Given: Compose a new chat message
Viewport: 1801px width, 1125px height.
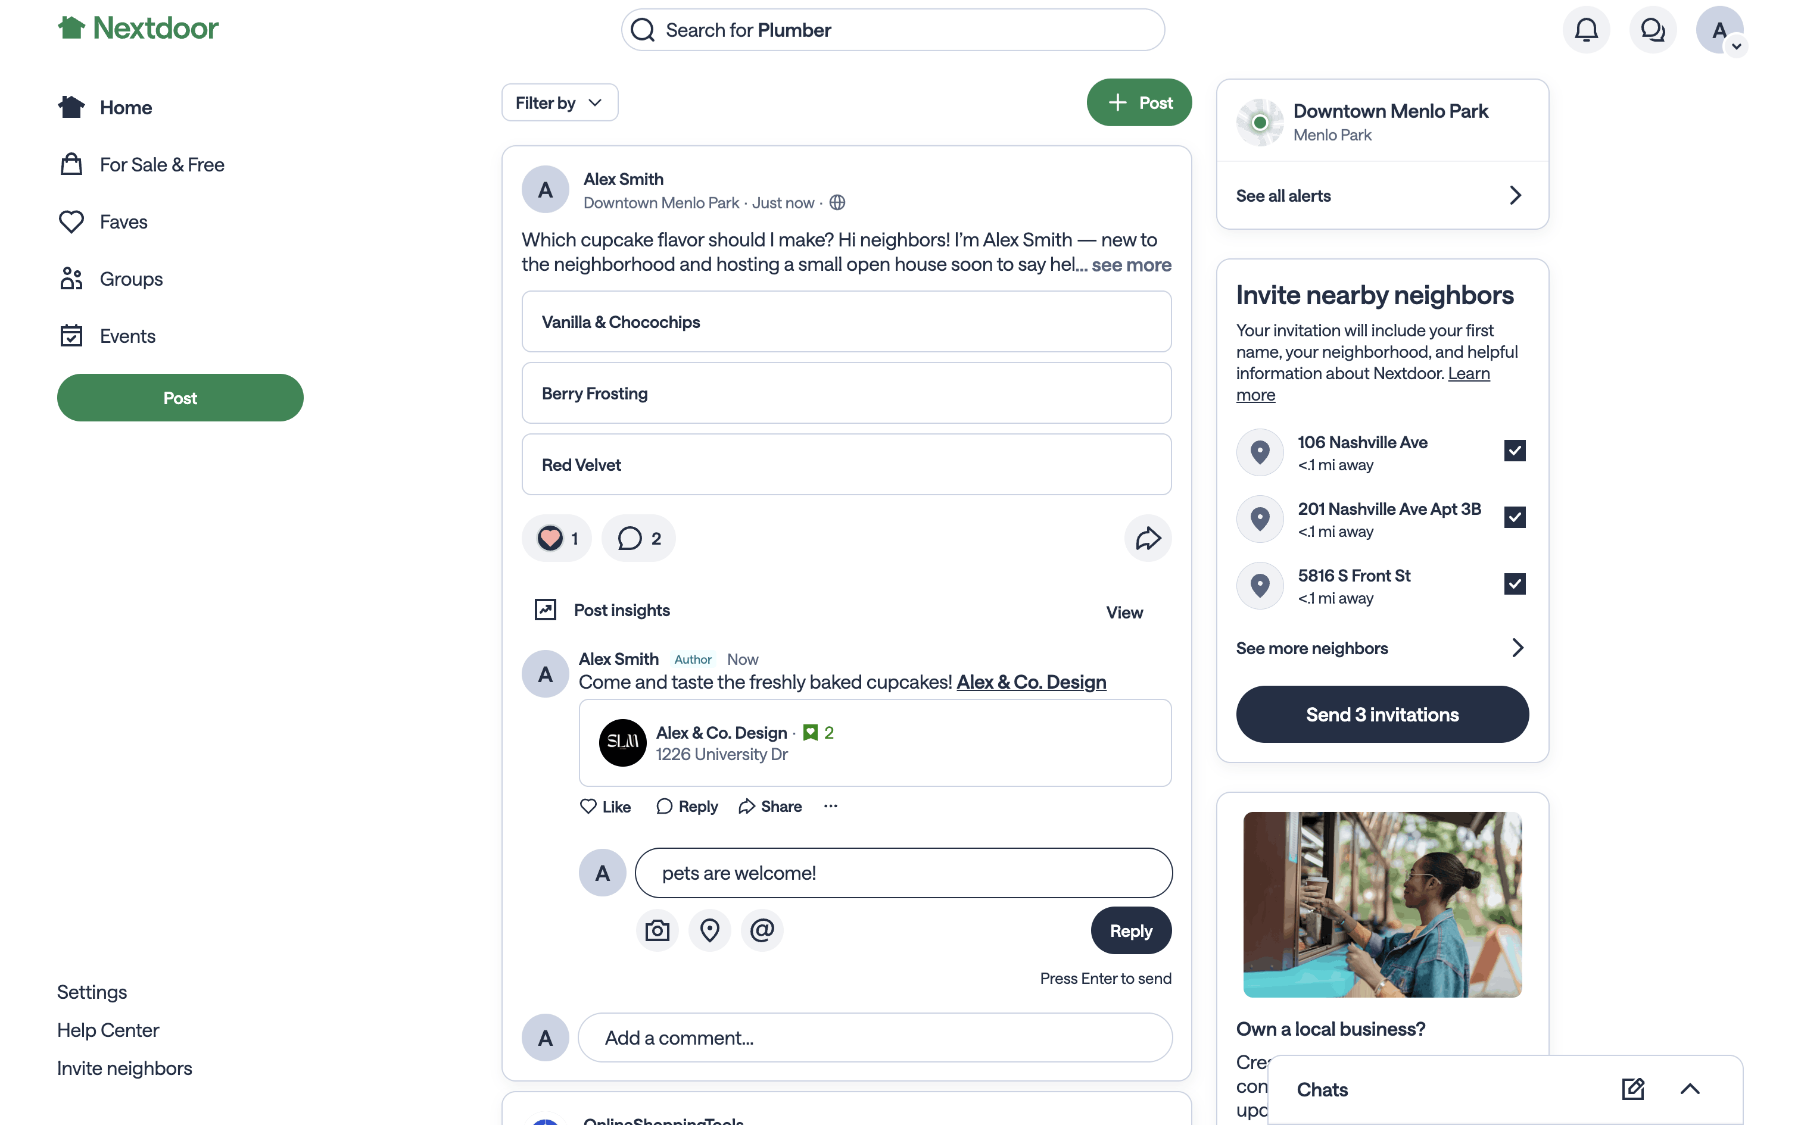Looking at the screenshot, I should tap(1633, 1089).
